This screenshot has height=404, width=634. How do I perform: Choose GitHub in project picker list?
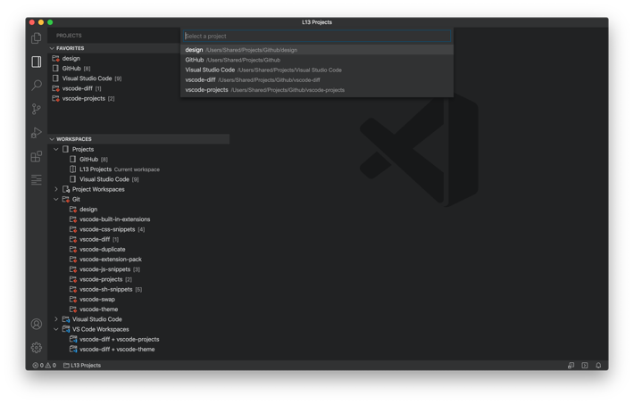(x=317, y=60)
